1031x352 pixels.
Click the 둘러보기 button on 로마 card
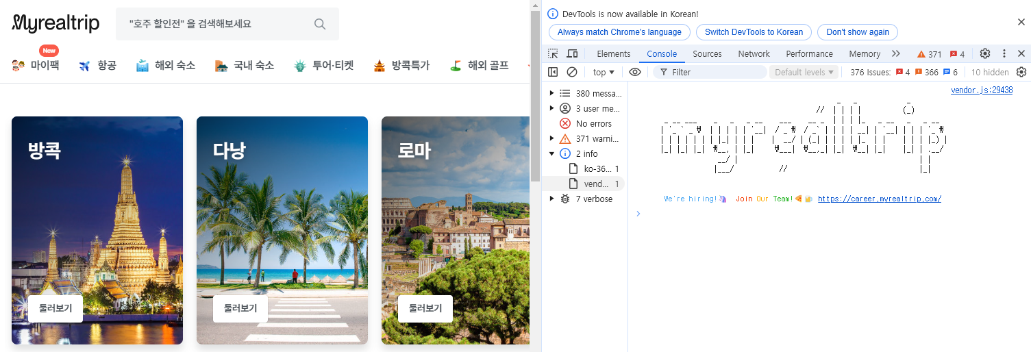pyautogui.click(x=425, y=309)
